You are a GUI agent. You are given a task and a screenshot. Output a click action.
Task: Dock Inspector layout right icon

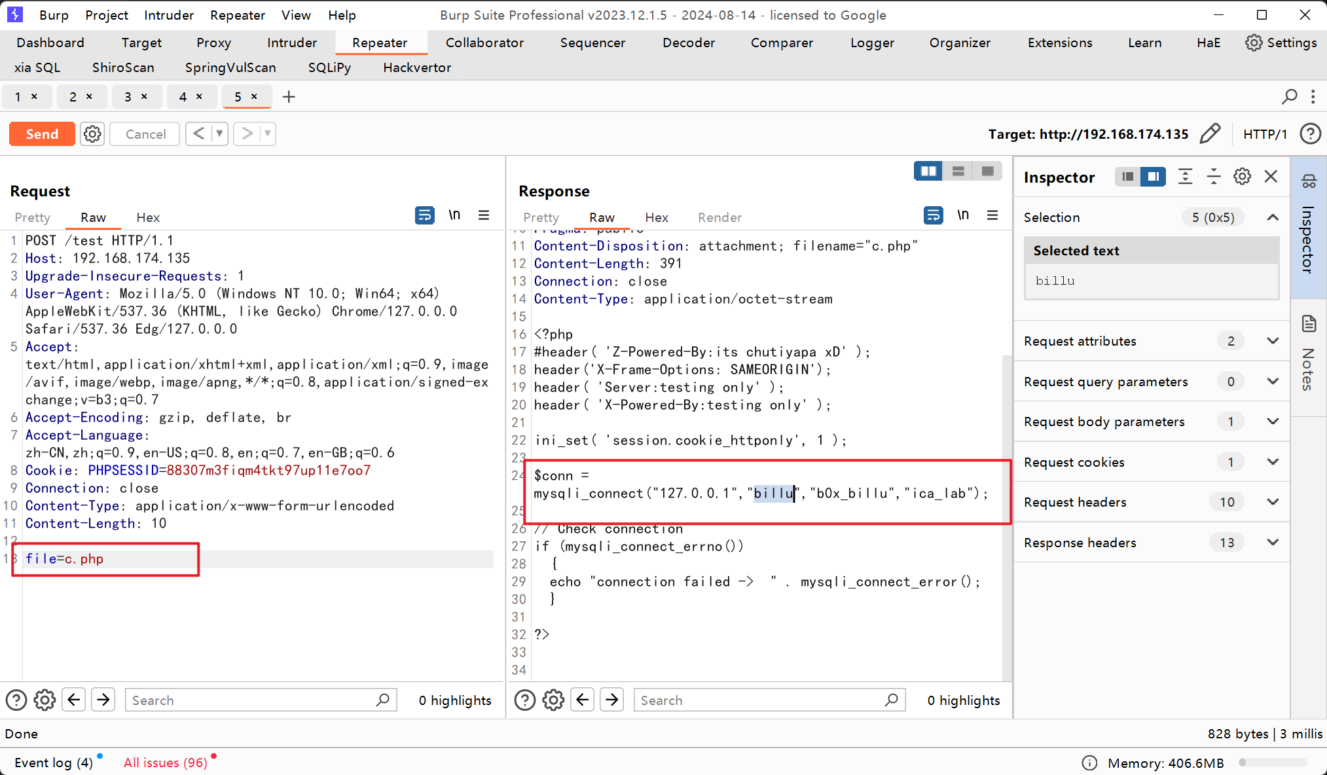1153,177
